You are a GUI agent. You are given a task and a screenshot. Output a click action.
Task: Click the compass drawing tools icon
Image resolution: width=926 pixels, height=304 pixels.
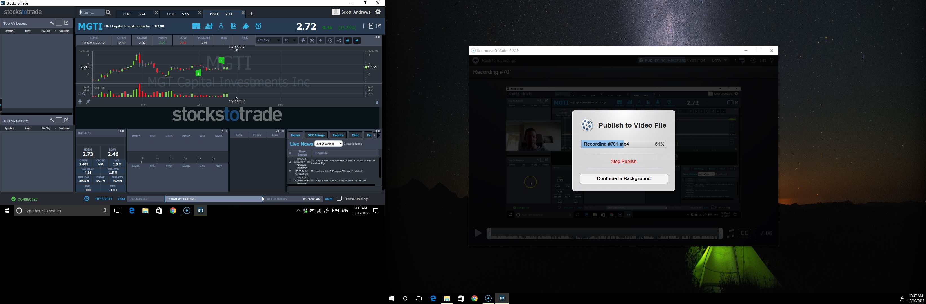(221, 26)
